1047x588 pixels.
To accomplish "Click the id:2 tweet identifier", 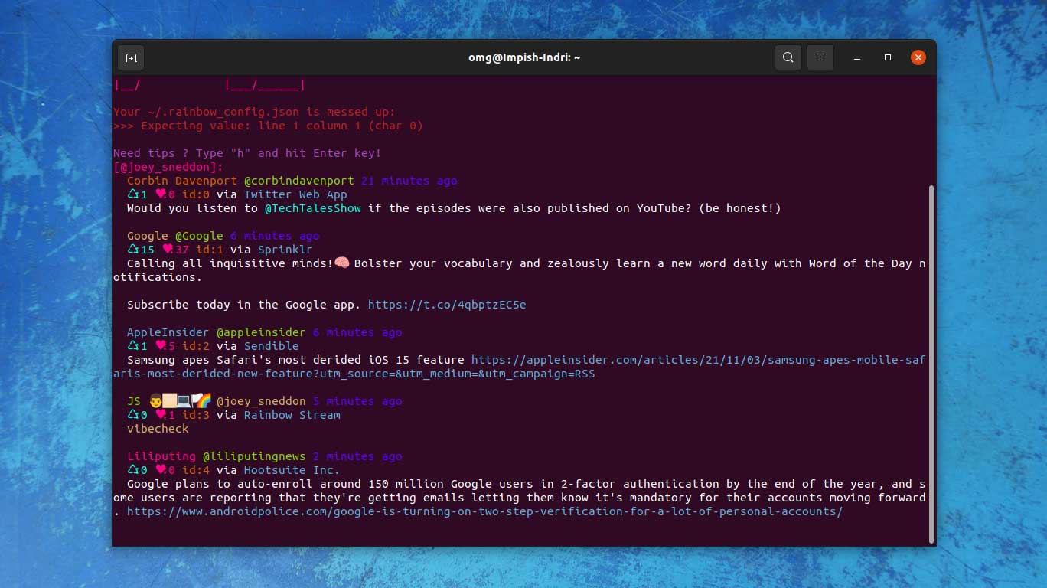I will [x=196, y=346].
